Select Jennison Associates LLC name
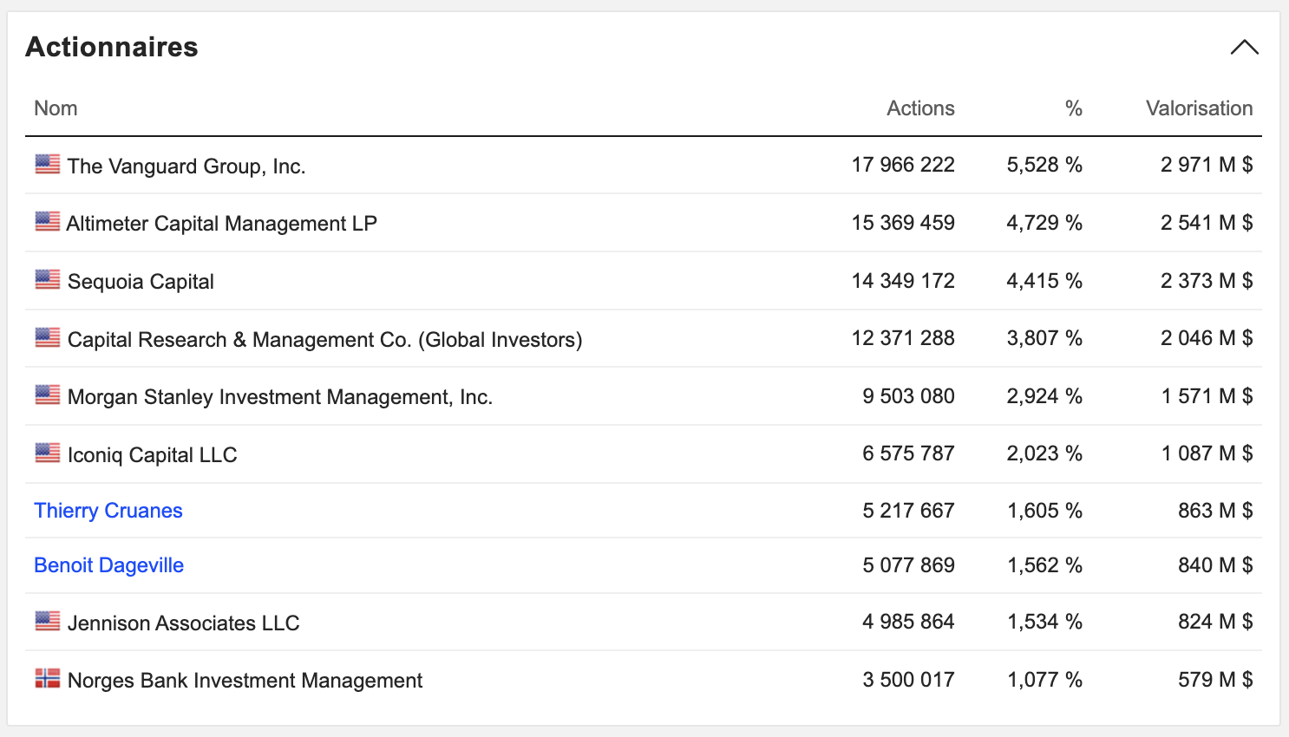 [183, 623]
